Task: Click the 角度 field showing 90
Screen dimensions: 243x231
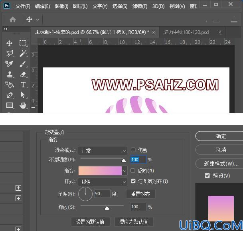Action: pos(102,193)
